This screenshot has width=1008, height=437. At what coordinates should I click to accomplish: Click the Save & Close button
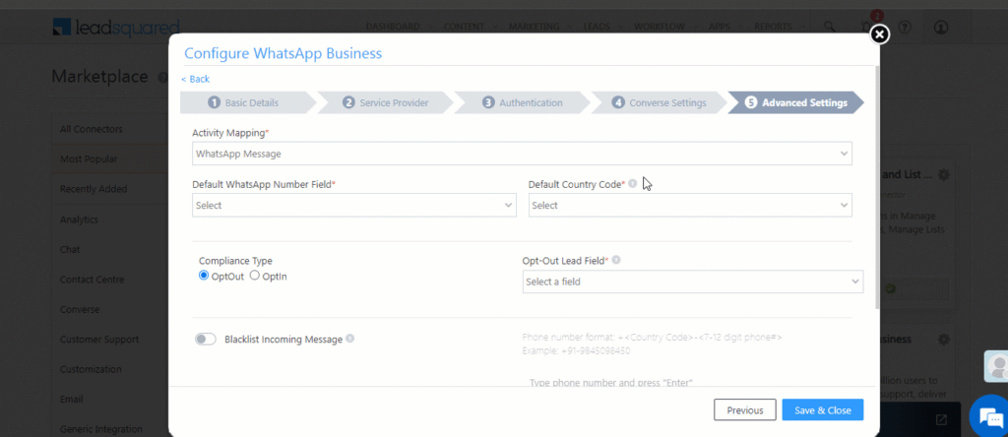pos(822,410)
